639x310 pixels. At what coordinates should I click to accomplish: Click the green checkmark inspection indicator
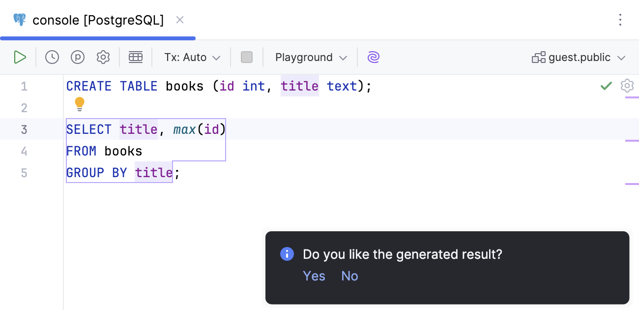click(x=606, y=86)
